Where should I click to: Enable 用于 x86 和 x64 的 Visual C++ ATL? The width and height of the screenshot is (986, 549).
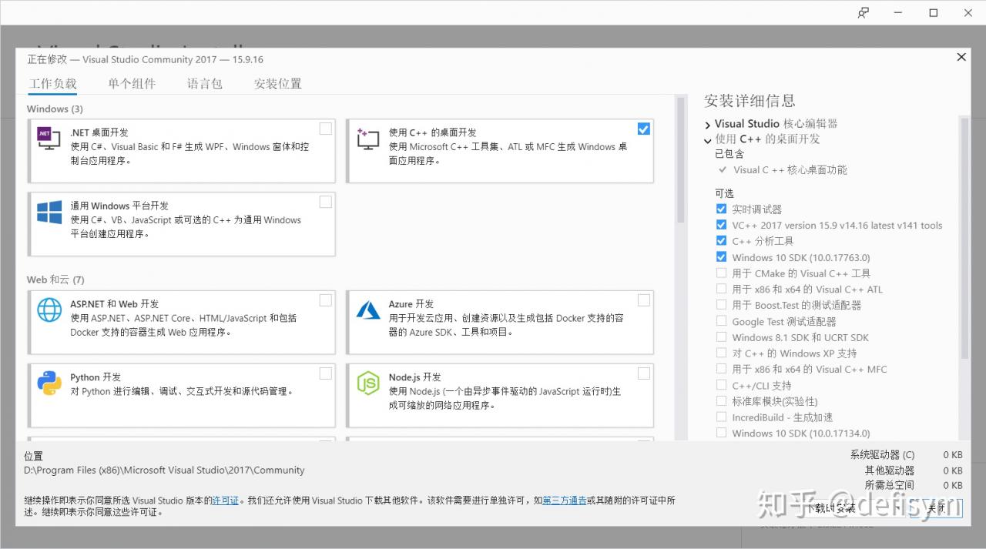[721, 289]
